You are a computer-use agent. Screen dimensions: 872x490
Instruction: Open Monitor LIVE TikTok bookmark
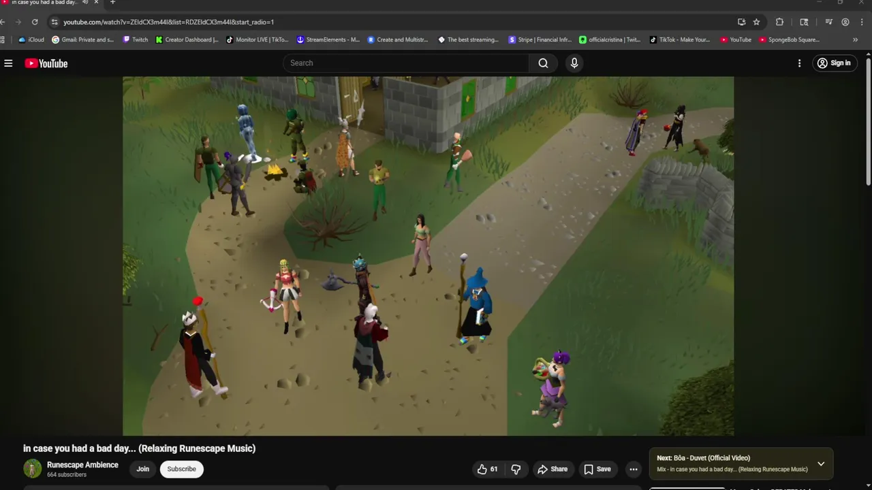258,39
